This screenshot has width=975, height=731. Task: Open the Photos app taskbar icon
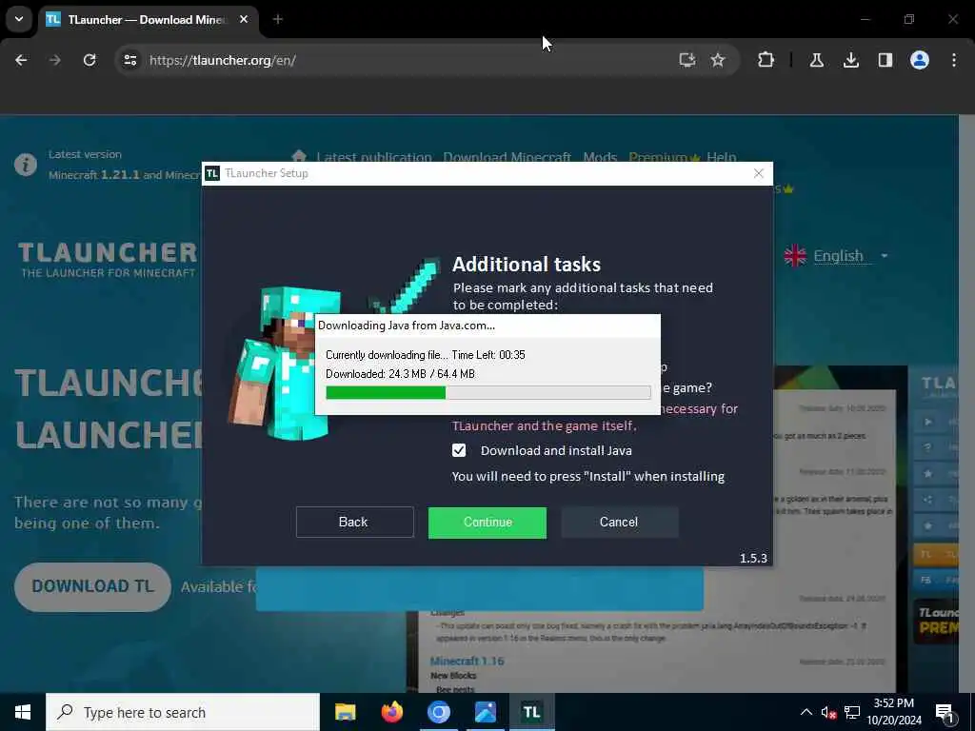point(485,712)
